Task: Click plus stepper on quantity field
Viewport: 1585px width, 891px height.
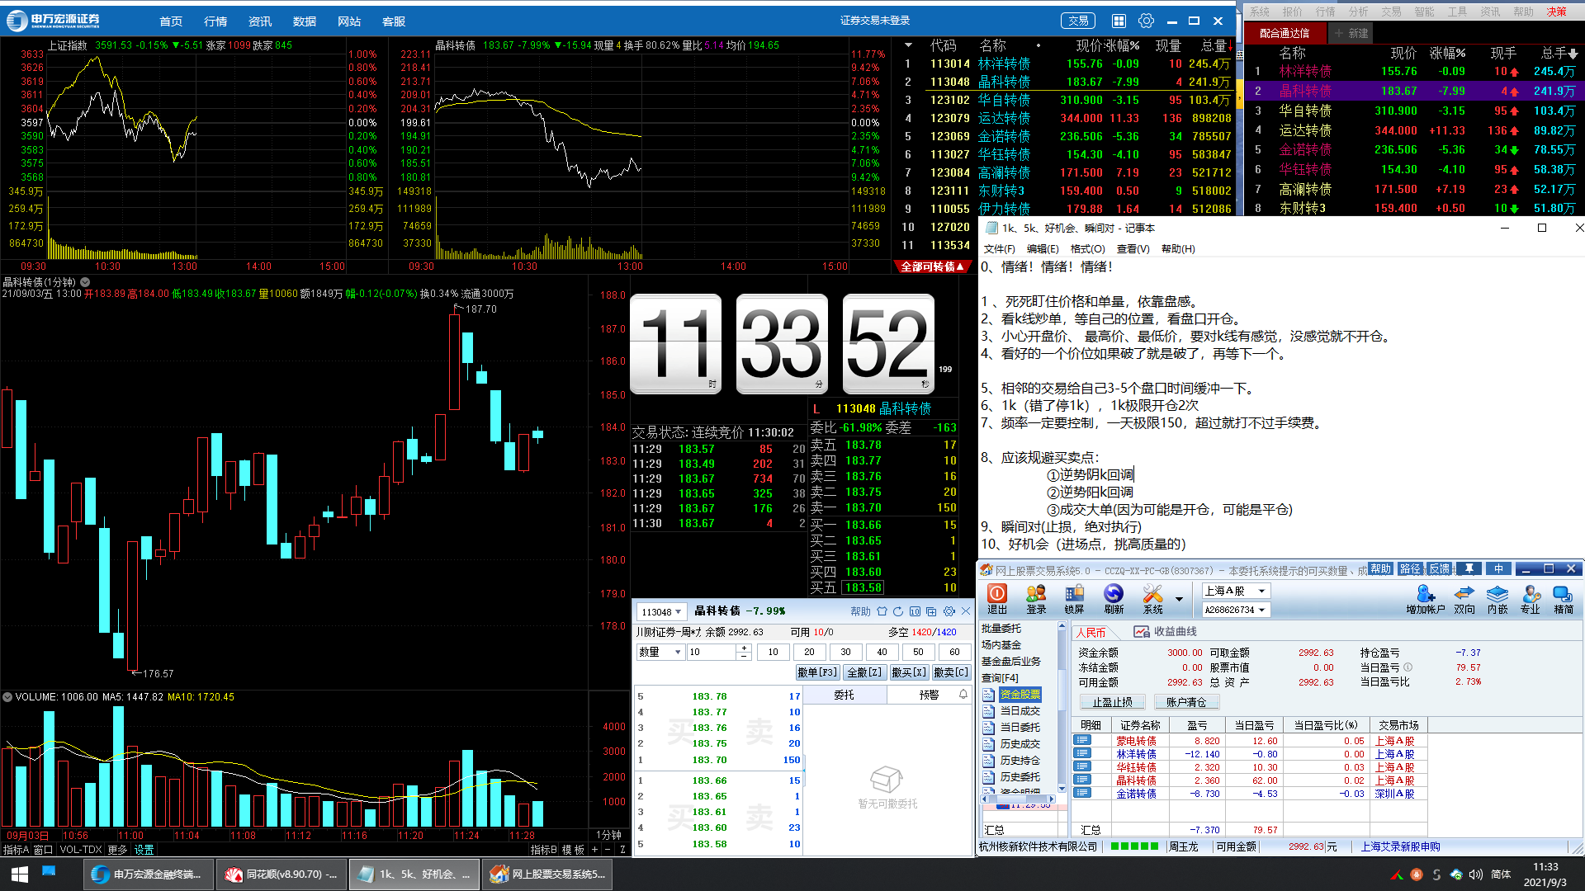Action: 744,648
